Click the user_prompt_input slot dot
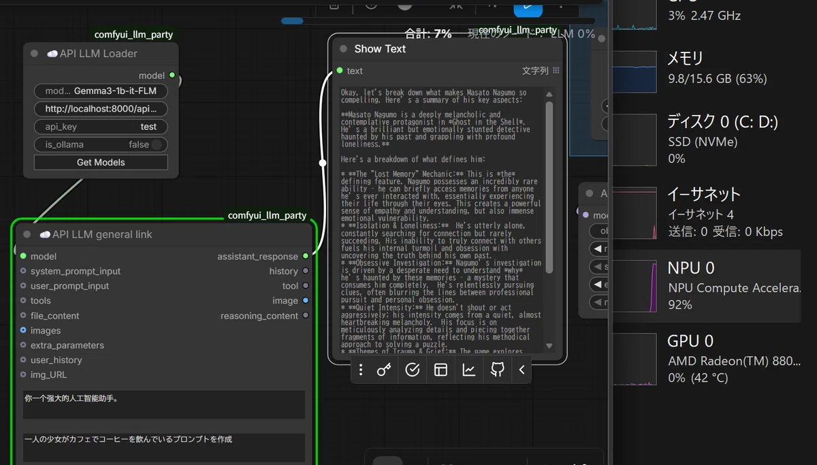Viewport: 817px width, 465px height. (23, 286)
